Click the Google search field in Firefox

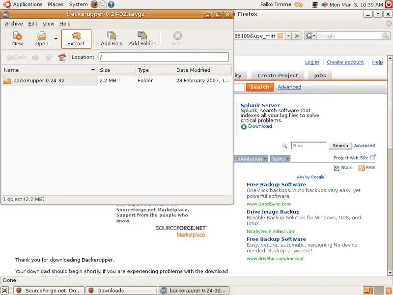coord(349,36)
